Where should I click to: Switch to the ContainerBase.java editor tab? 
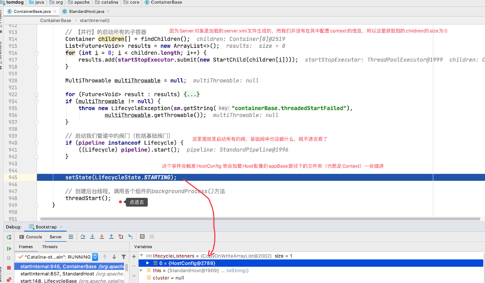tap(32, 12)
